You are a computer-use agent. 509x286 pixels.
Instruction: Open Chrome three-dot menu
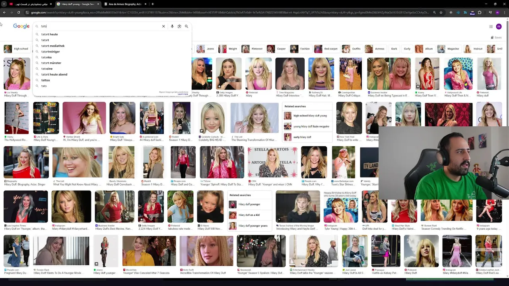tap(505, 12)
